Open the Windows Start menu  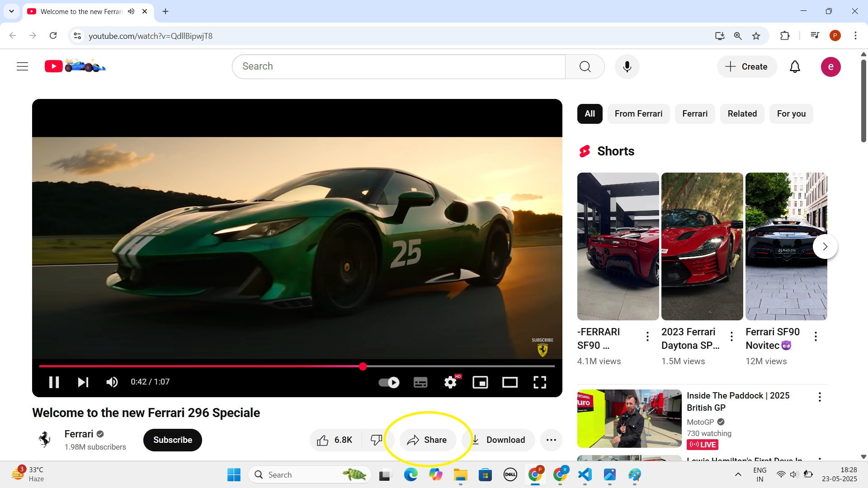pos(234,475)
